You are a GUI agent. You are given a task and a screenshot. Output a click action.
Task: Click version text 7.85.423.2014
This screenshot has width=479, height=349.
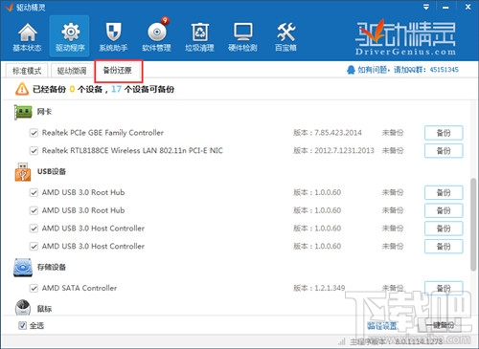click(x=338, y=133)
